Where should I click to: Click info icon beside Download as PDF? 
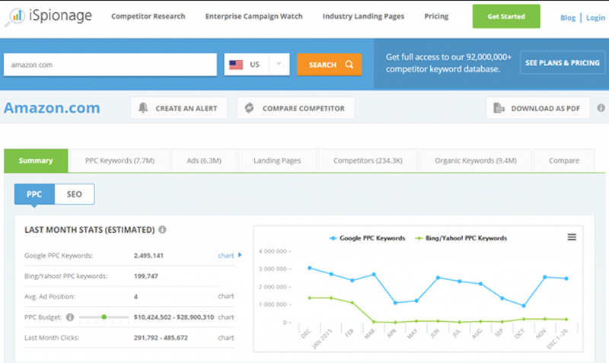tap(601, 108)
